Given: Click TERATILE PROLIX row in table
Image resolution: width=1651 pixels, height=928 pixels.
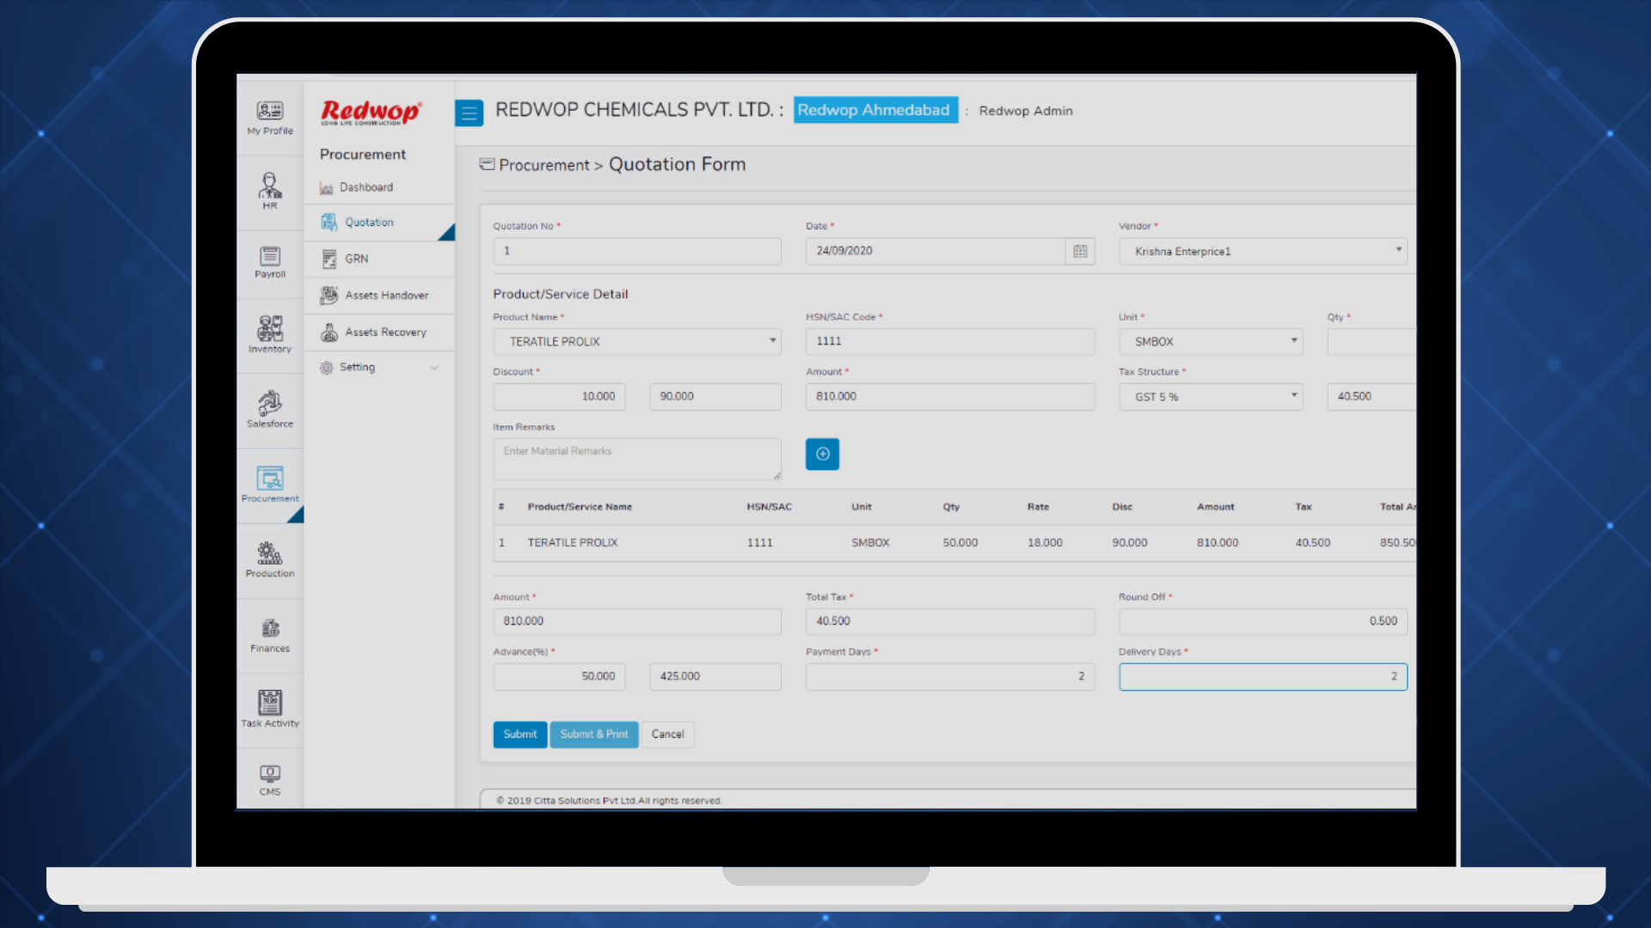Looking at the screenshot, I should coord(954,543).
